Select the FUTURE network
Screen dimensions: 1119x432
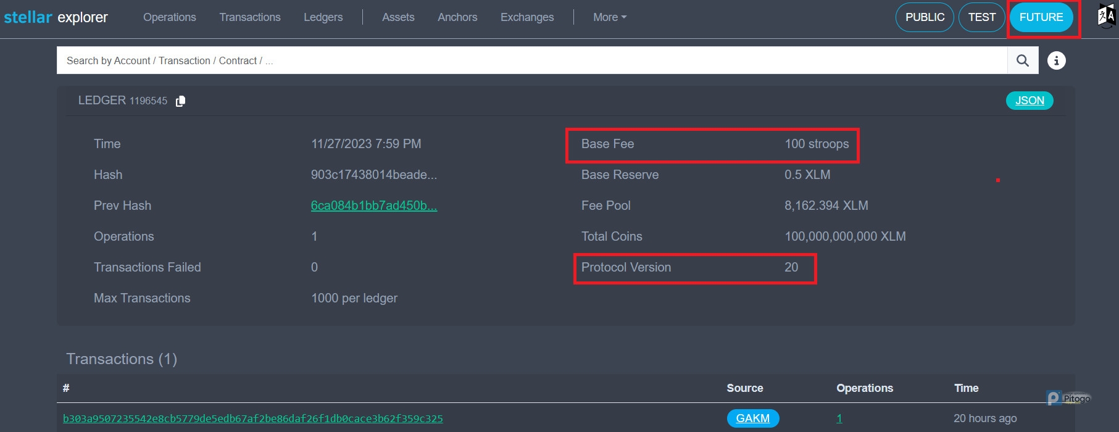pyautogui.click(x=1041, y=17)
